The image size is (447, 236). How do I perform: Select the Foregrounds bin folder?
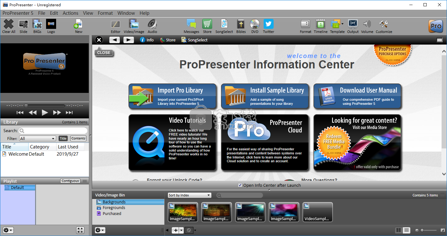(x=114, y=208)
